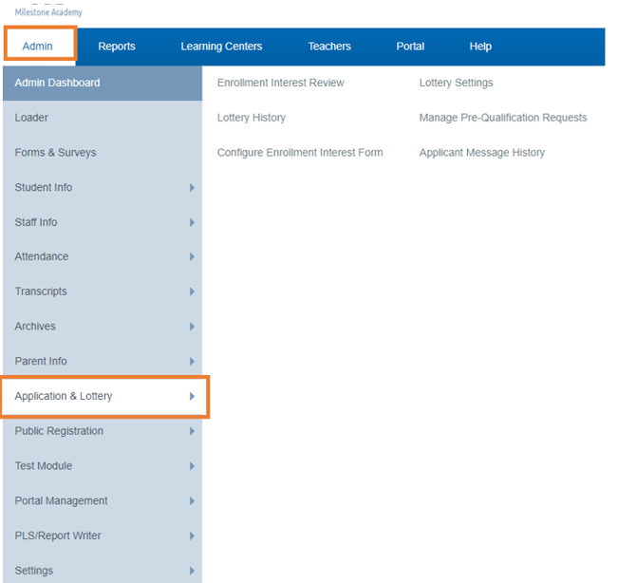Click the Portal menu item
Screen dimensions: 636x583
tap(410, 47)
